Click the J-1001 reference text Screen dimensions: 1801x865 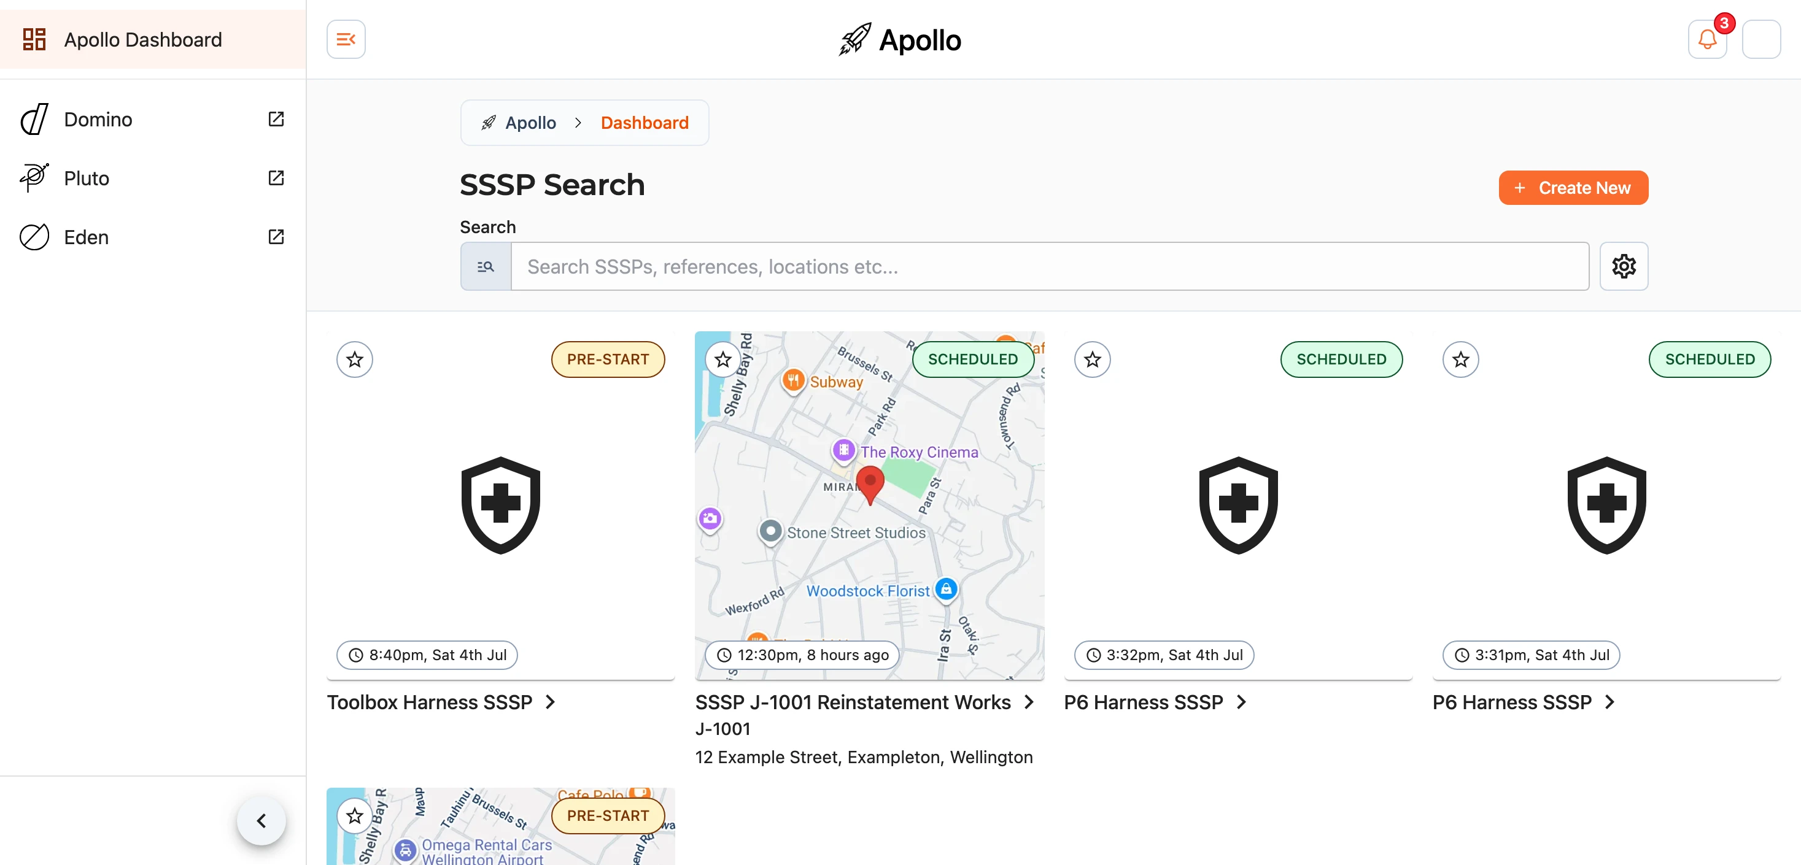click(722, 729)
